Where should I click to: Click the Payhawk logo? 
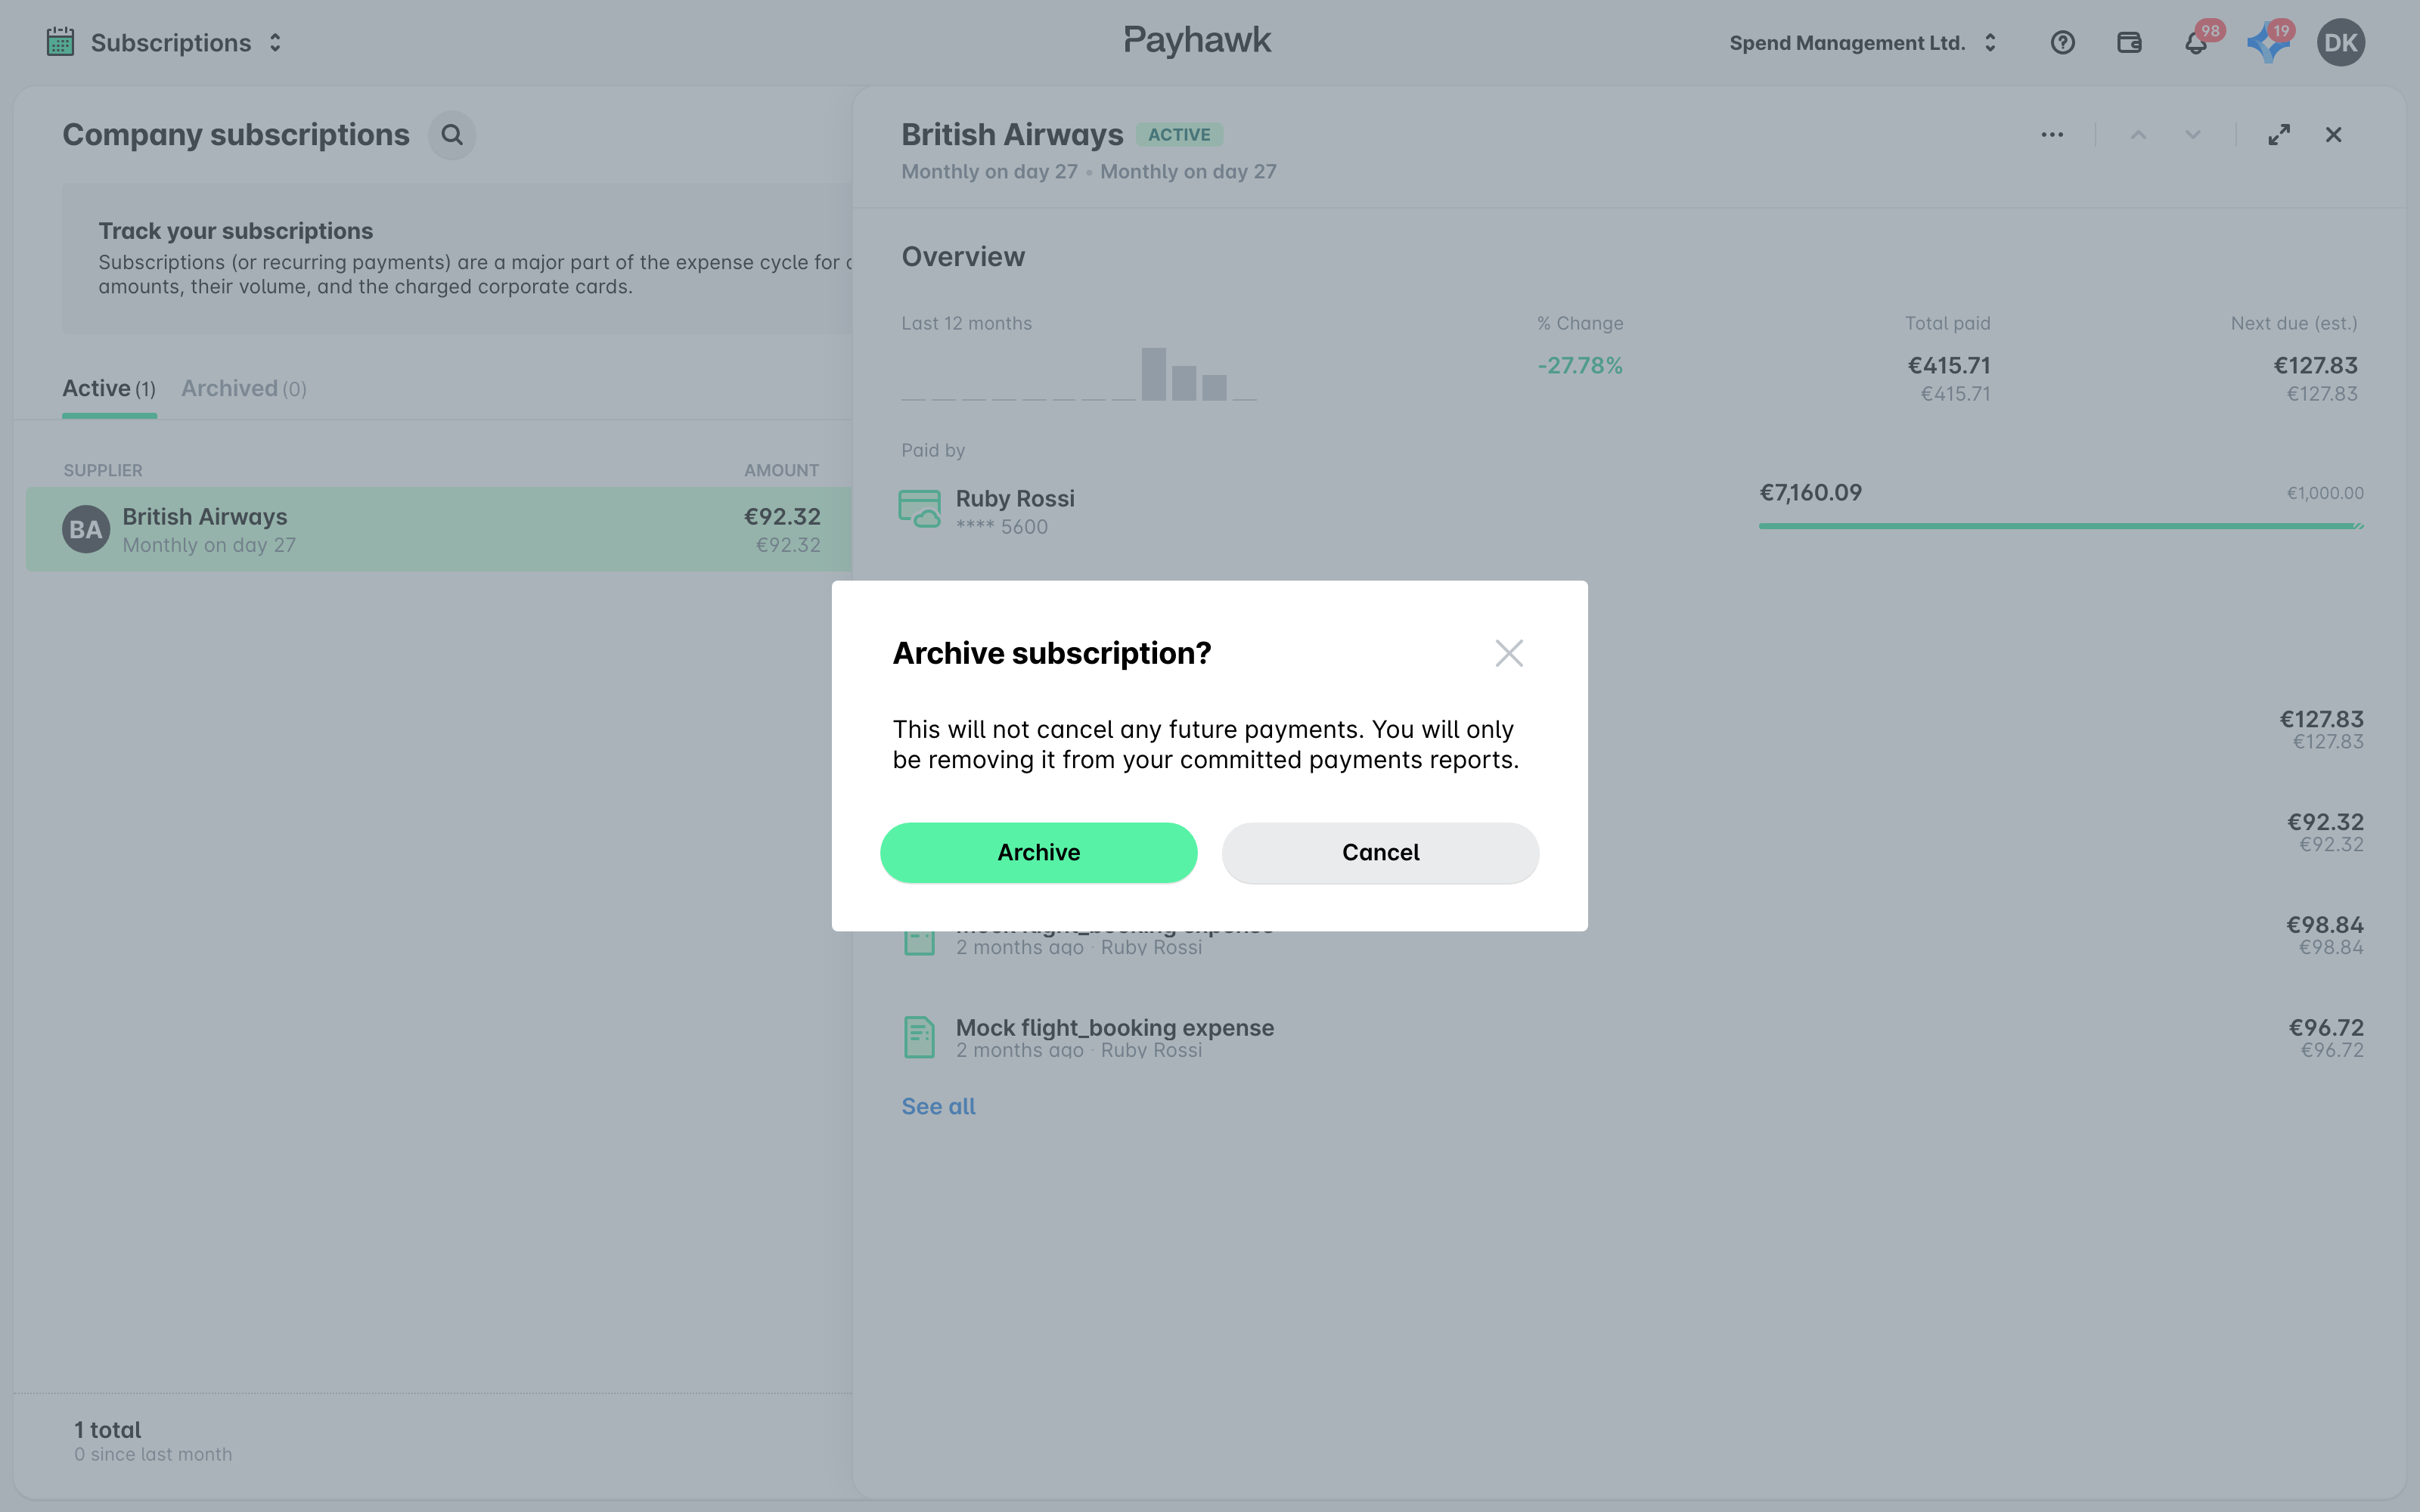[x=1197, y=41]
